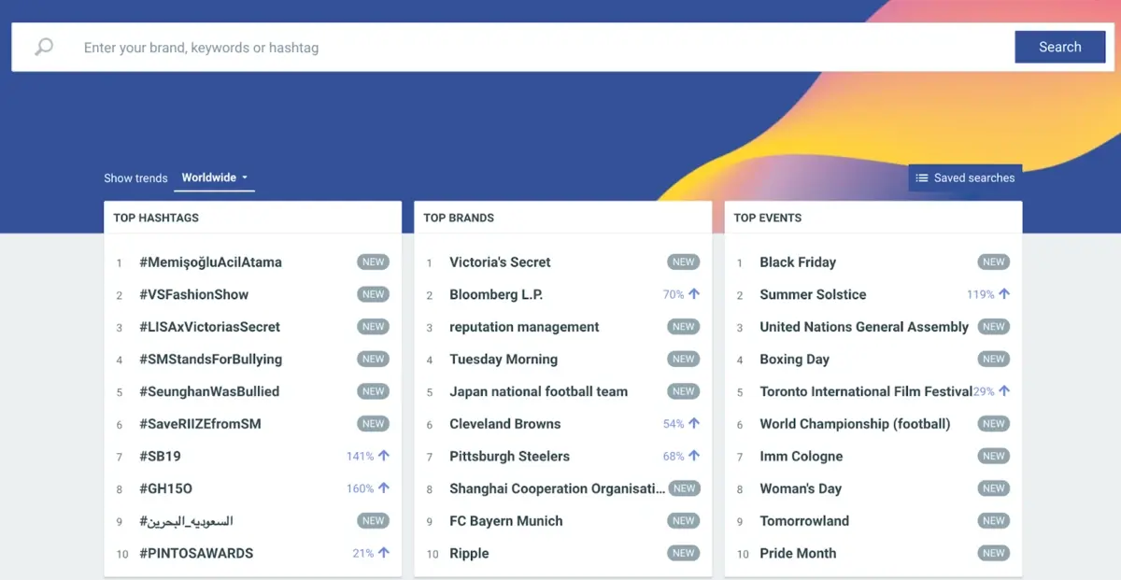Click the magnifying glass search icon
Viewport: 1121px width, 580px height.
[x=44, y=48]
